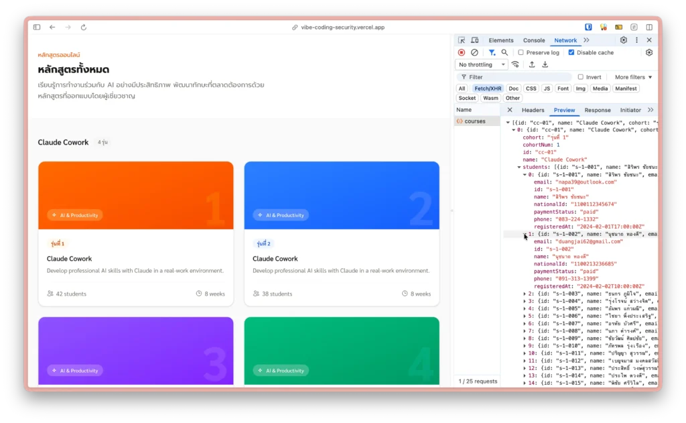Open the Claude Cowork รุ่นที่ 2 course card
This screenshot has height=423, width=686.
click(342, 233)
